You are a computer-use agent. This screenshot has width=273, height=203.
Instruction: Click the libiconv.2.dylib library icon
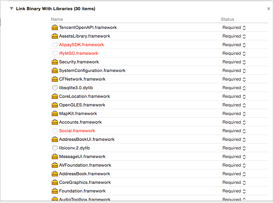point(55,148)
